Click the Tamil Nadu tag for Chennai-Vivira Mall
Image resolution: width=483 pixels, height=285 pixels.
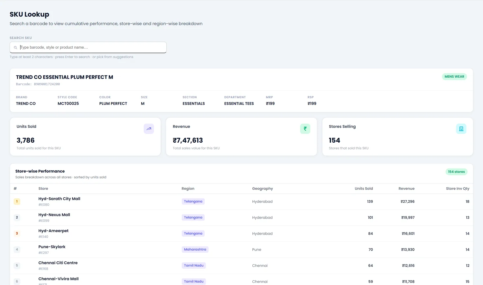tap(194, 281)
